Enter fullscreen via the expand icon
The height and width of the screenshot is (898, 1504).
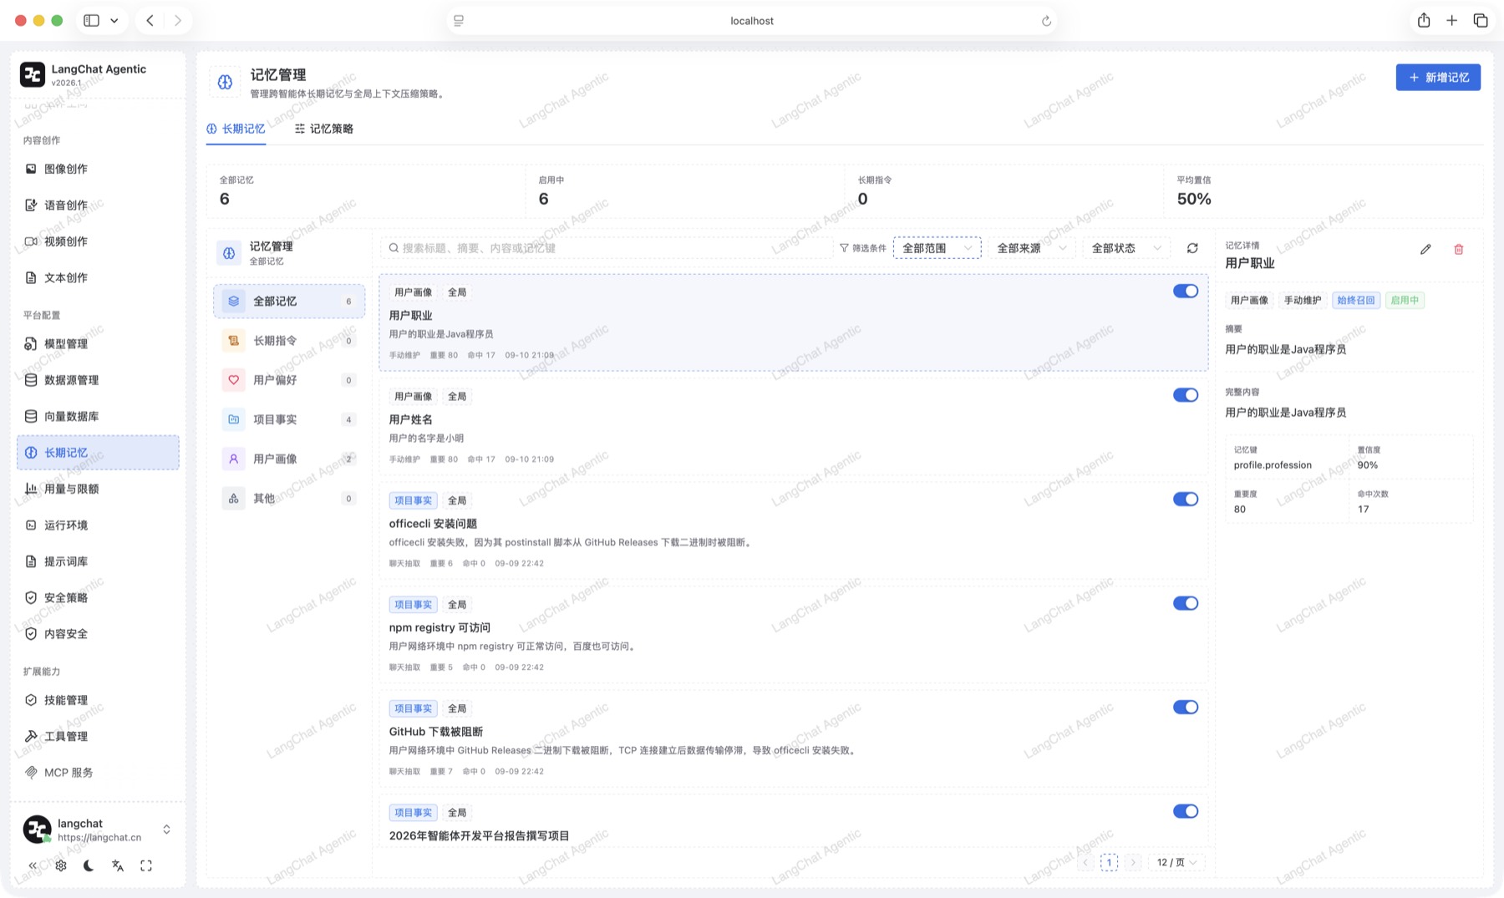coord(146,865)
